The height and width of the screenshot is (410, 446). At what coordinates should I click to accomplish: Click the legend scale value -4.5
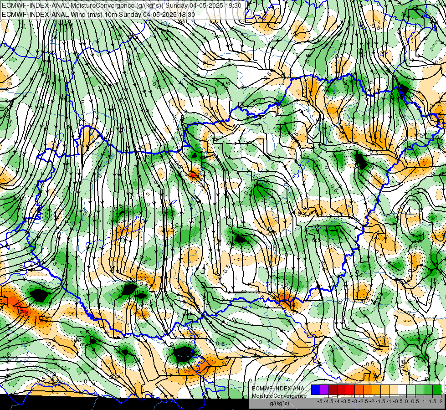[328, 401]
